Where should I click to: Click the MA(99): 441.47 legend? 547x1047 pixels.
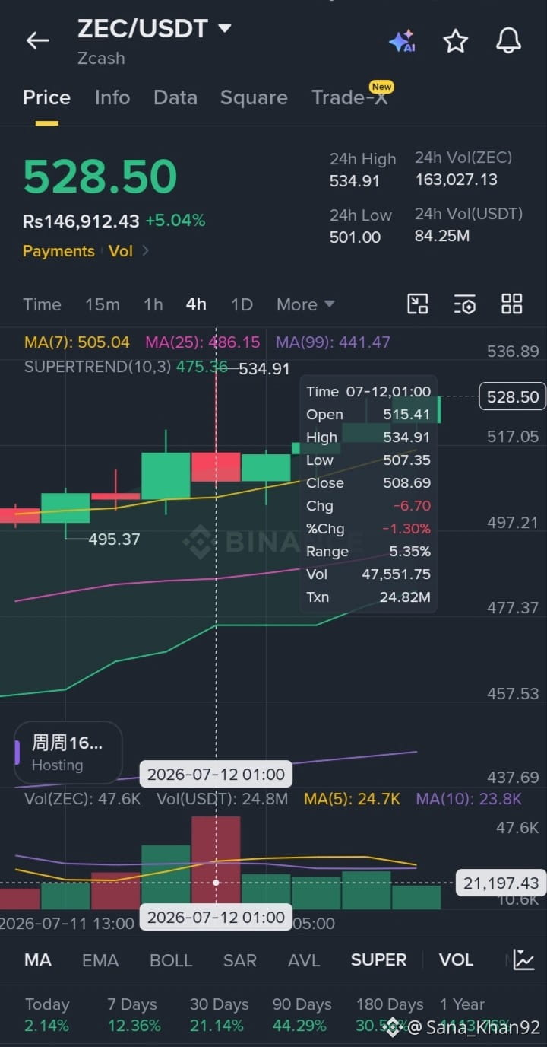(333, 342)
